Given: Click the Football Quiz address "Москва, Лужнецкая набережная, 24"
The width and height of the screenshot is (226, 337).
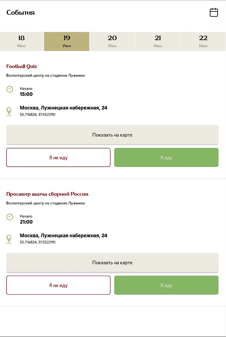Looking at the screenshot, I should pyautogui.click(x=63, y=108).
